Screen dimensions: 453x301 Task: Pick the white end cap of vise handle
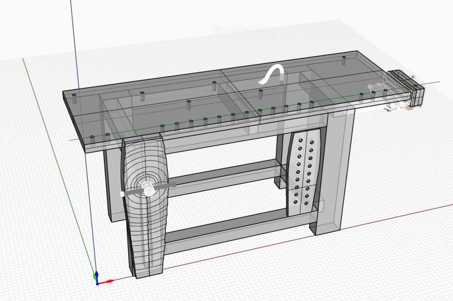(122, 194)
